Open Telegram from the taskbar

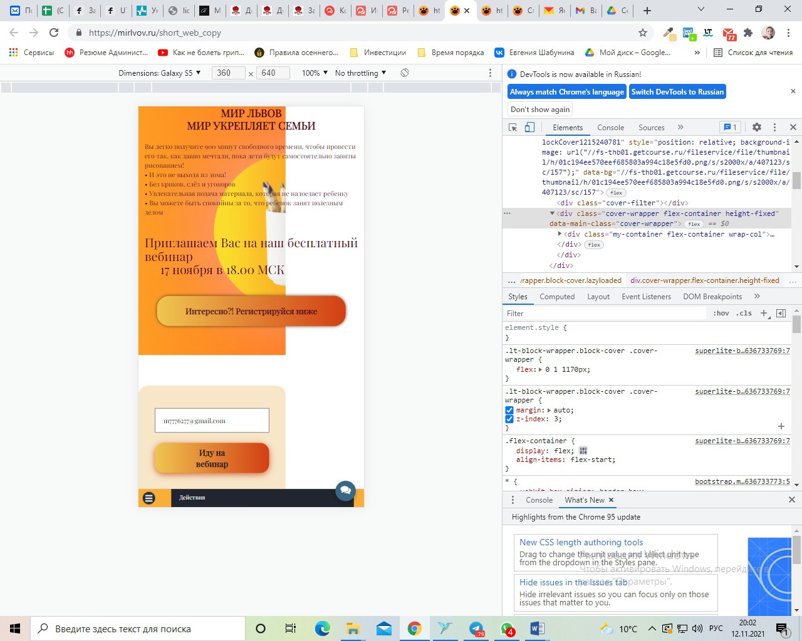[x=476, y=628]
